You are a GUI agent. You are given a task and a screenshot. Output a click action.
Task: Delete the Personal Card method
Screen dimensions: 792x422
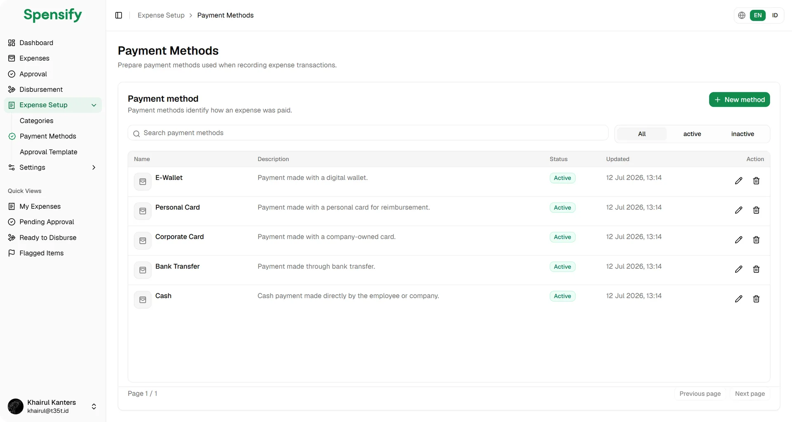point(756,210)
